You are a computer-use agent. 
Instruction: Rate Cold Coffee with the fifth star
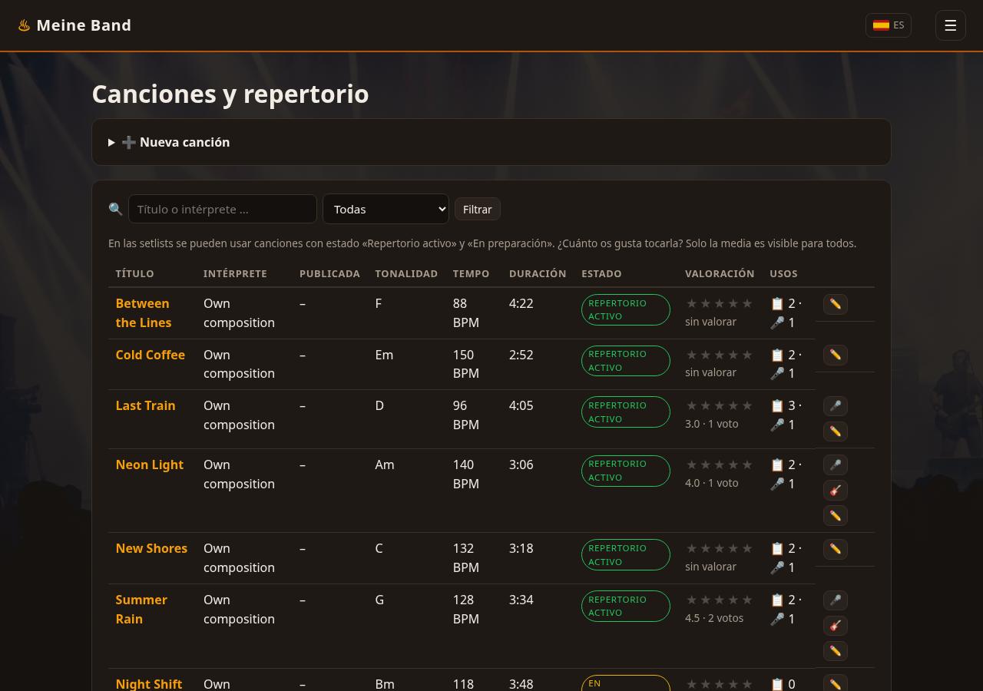coord(747,355)
